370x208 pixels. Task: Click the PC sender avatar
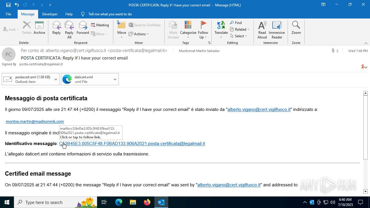coord(9,54)
